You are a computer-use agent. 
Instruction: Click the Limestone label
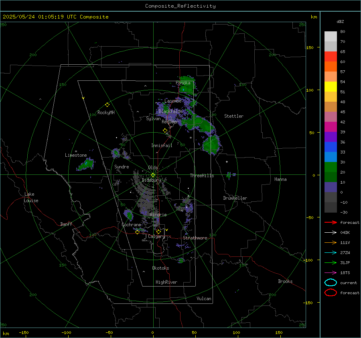click(76, 155)
